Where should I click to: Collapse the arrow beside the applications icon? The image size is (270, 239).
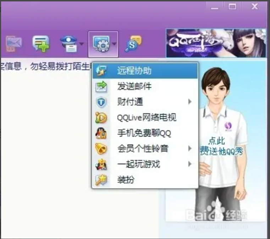pos(114,44)
